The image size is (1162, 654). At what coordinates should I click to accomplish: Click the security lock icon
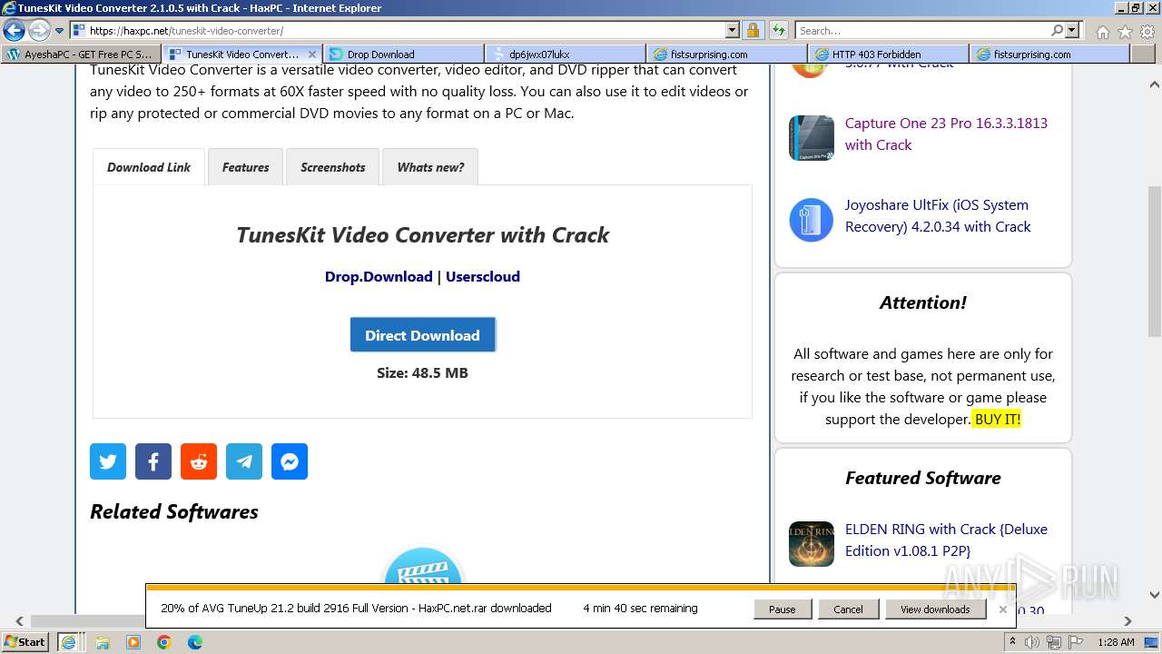(x=753, y=30)
